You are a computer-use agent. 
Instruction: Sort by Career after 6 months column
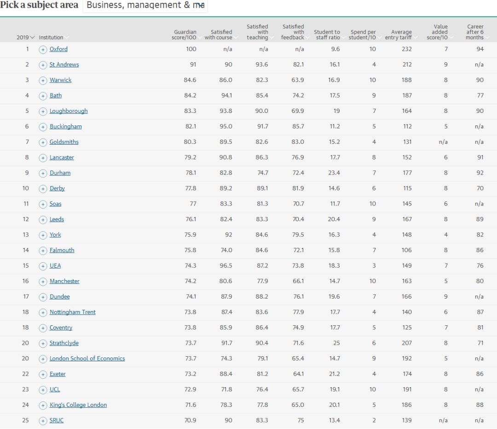[476, 32]
